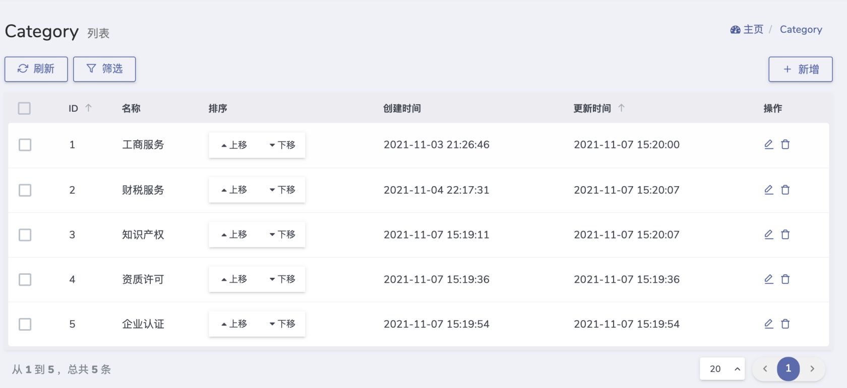Screen dimensions: 847x388
Task: Click creation time 2021-11-04 22:17:31
Action: (437, 190)
